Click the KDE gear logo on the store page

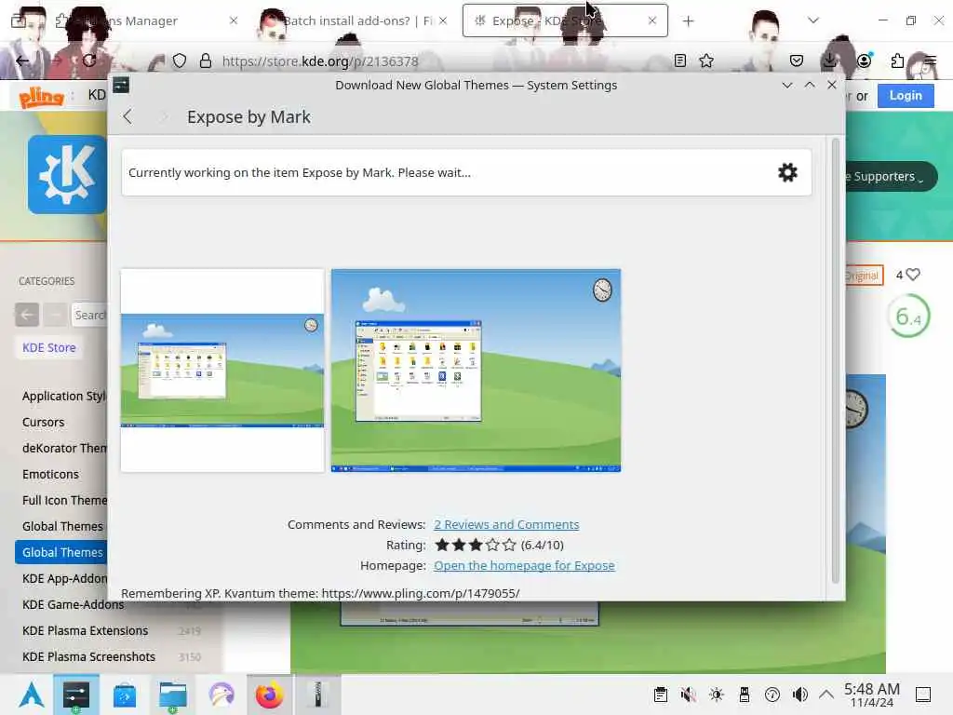pos(67,174)
